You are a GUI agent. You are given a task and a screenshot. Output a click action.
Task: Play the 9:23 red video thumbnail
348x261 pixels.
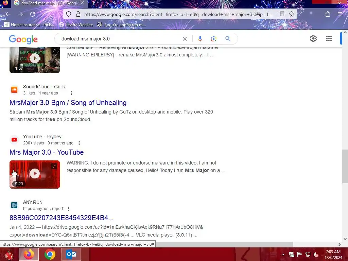pyautogui.click(x=35, y=174)
